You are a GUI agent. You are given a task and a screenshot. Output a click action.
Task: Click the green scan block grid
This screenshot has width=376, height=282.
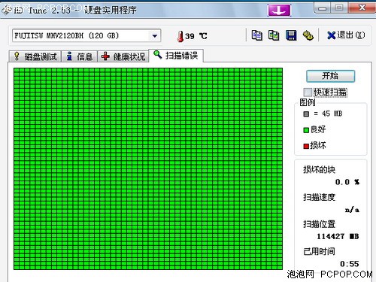[148, 168]
